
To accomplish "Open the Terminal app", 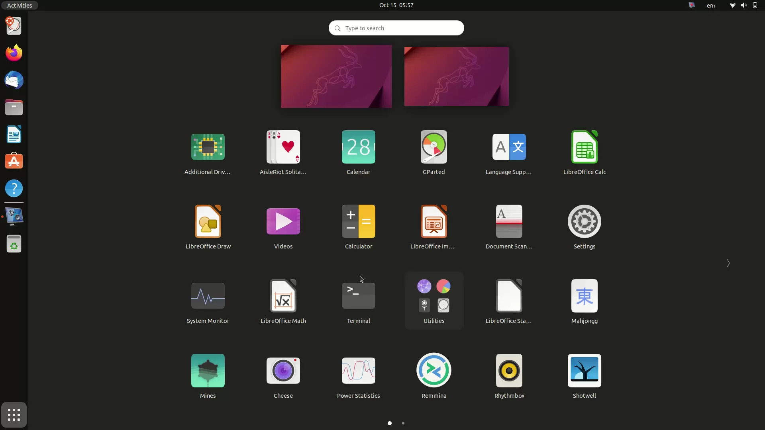I will pyautogui.click(x=358, y=296).
